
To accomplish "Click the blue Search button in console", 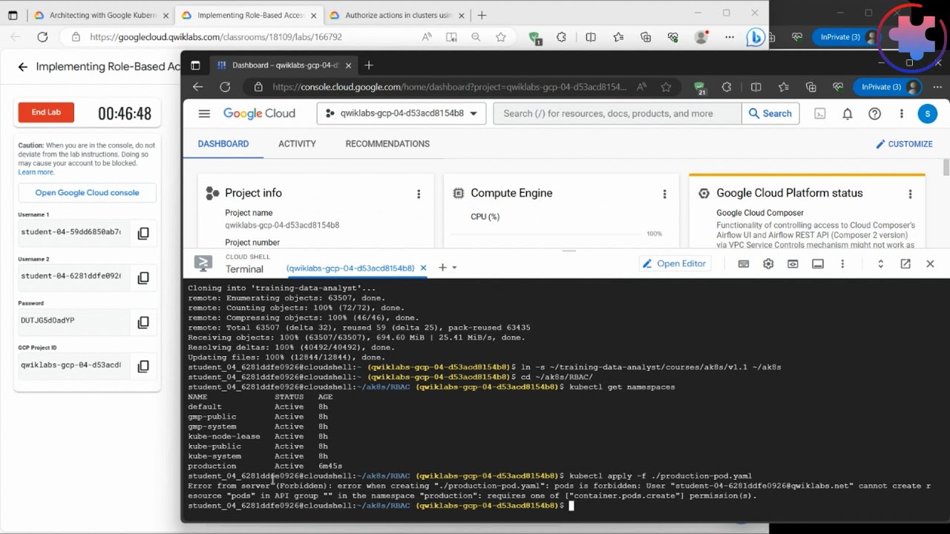I will pyautogui.click(x=770, y=113).
